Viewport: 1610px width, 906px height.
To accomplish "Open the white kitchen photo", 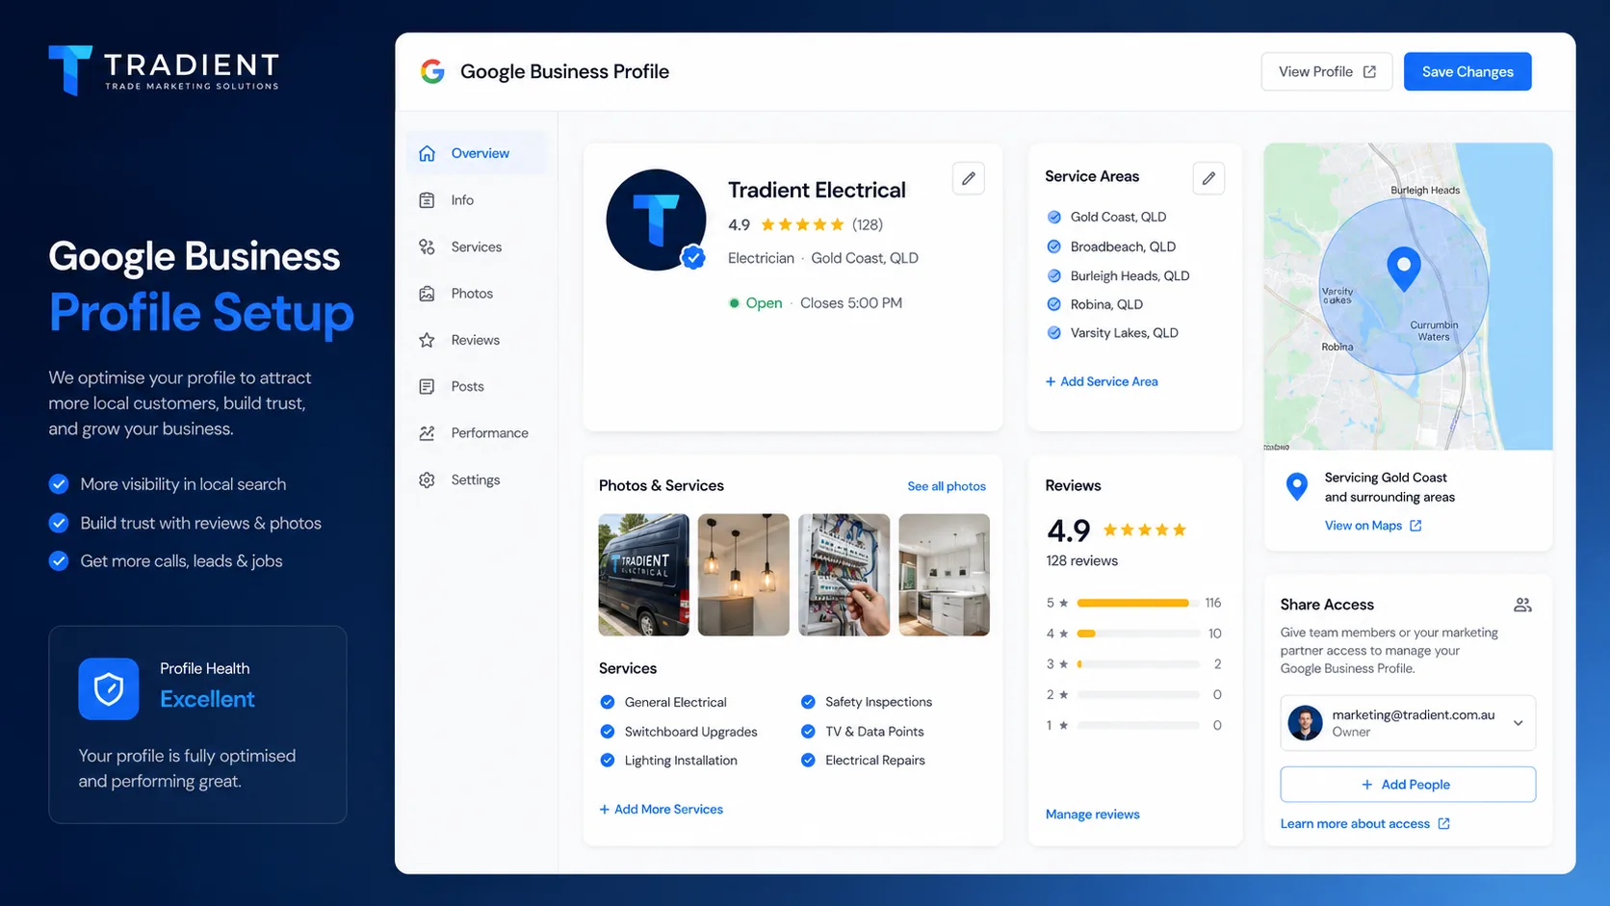I will [x=944, y=575].
